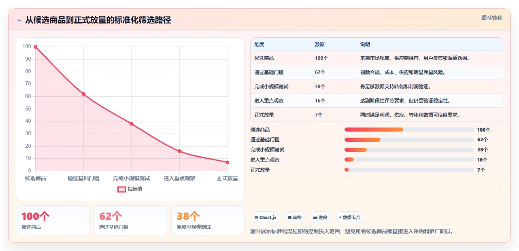Click the 7个 cell in the table
Screen dimensions: 519x251
pos(319,115)
